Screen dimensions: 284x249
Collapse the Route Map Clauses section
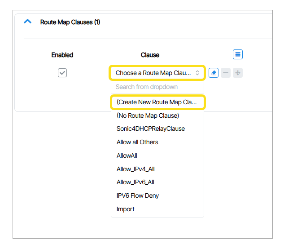pyautogui.click(x=28, y=22)
